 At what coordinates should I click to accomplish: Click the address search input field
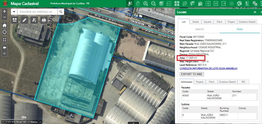(37, 12)
